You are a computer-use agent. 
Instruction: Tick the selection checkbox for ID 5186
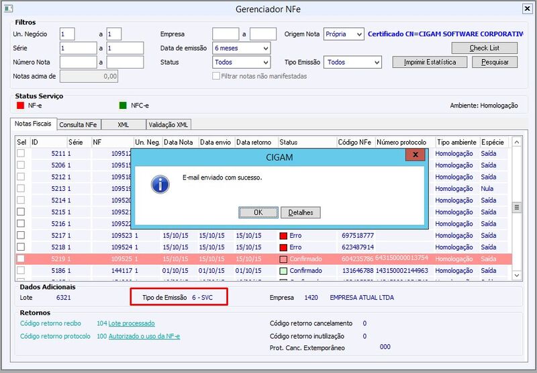click(21, 270)
